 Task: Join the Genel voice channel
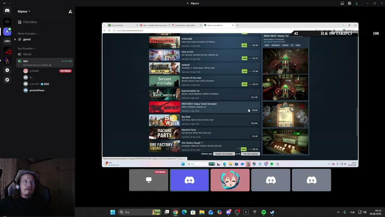44,54
